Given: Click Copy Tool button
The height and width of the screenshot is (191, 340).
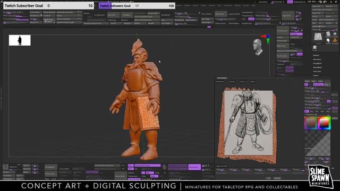Looking at the screenshot, I should click(x=318, y=13).
